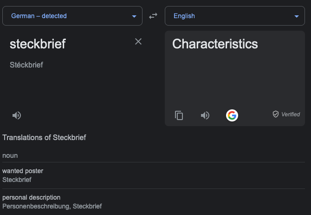311x215 pixels.
Task: Listen to the English translation audio
Action: pyautogui.click(x=205, y=115)
